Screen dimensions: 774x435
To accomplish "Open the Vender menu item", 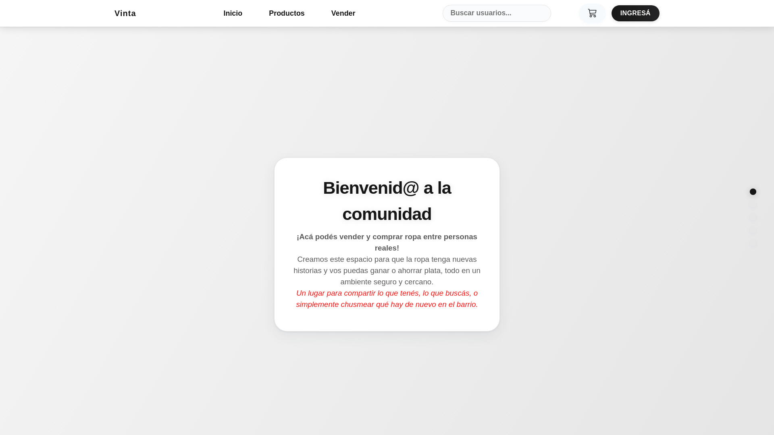I will [x=343, y=13].
